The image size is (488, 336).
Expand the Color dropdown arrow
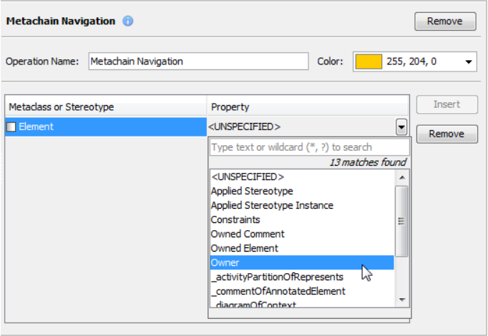point(469,61)
